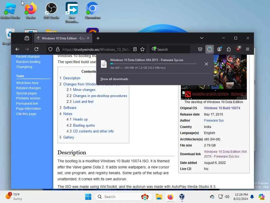Jump to Description in contents
Viewport: 270px width, 203px height.
click(72, 78)
